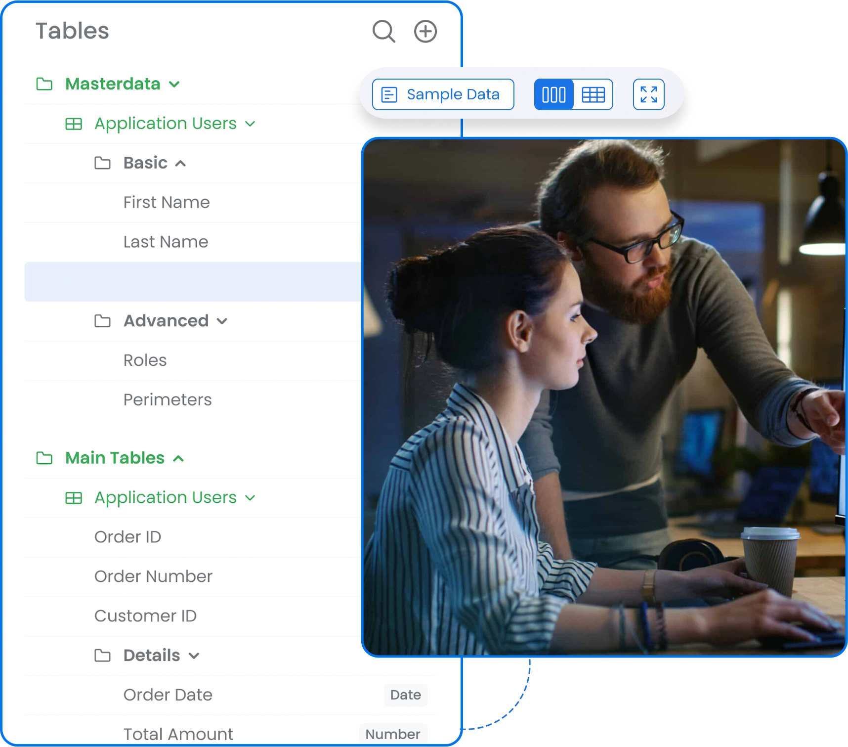Expand Application Users chevron under Masterdata
The image size is (848, 747).
tap(250, 124)
